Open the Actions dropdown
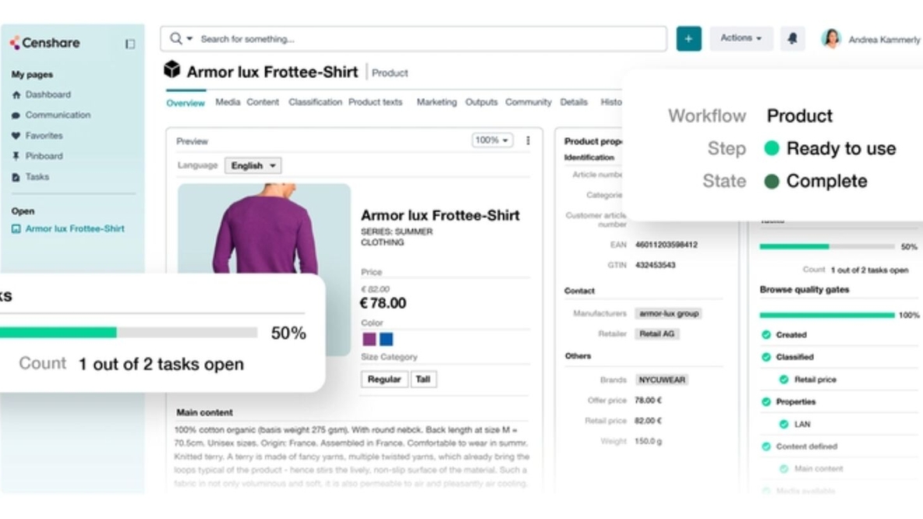 point(741,38)
